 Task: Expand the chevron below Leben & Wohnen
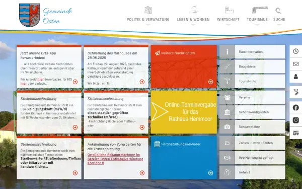[x=193, y=25]
